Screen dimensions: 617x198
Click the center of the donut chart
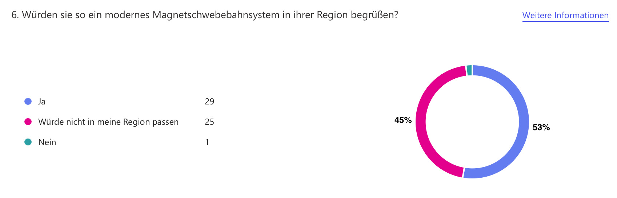(x=472, y=122)
